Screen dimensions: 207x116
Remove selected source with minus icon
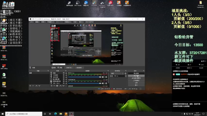[x=54, y=86]
